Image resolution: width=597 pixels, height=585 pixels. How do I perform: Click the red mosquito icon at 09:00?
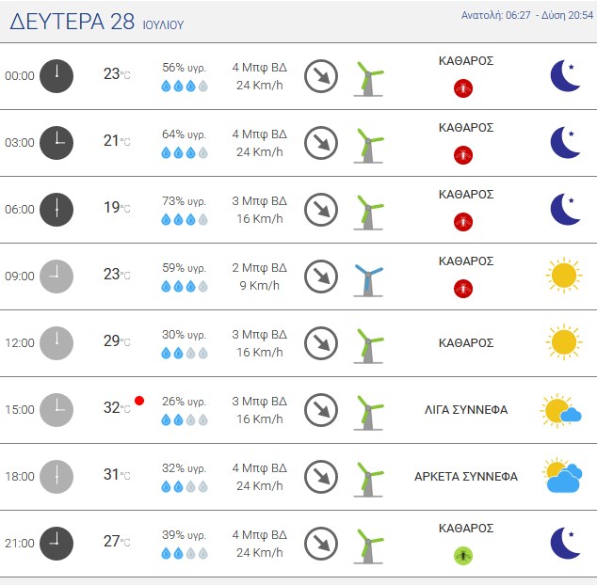click(x=463, y=289)
